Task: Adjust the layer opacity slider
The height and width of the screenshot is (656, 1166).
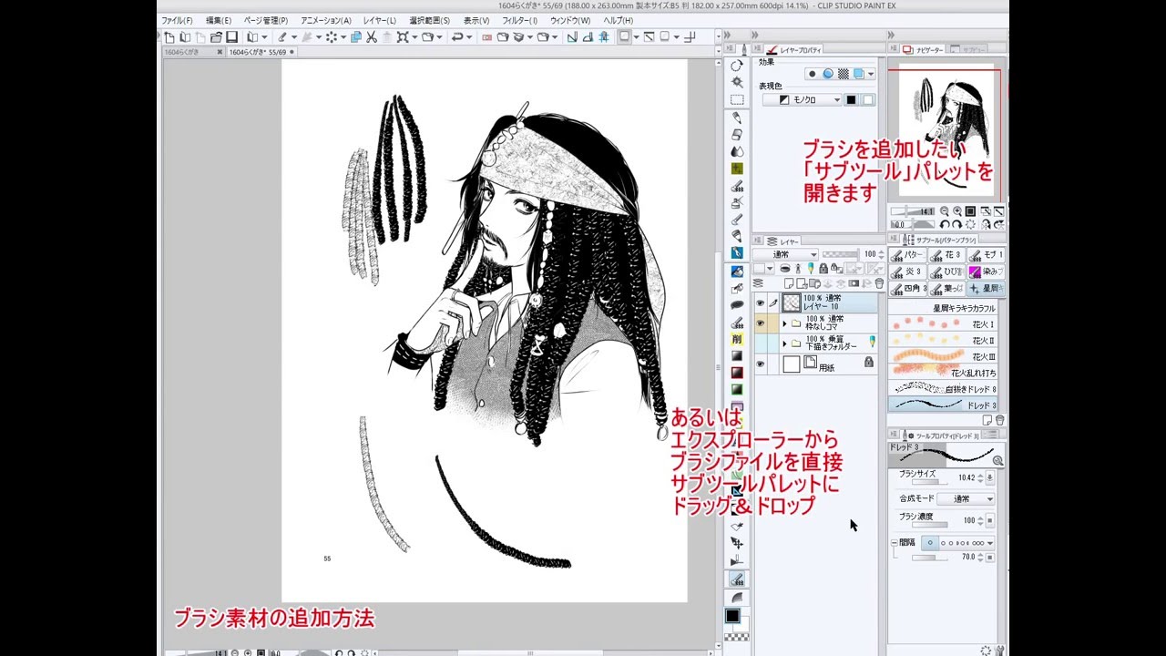Action: click(x=840, y=254)
